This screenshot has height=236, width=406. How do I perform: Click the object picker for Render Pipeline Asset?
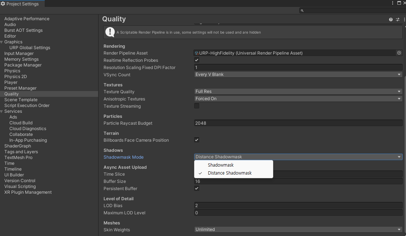(x=399, y=53)
